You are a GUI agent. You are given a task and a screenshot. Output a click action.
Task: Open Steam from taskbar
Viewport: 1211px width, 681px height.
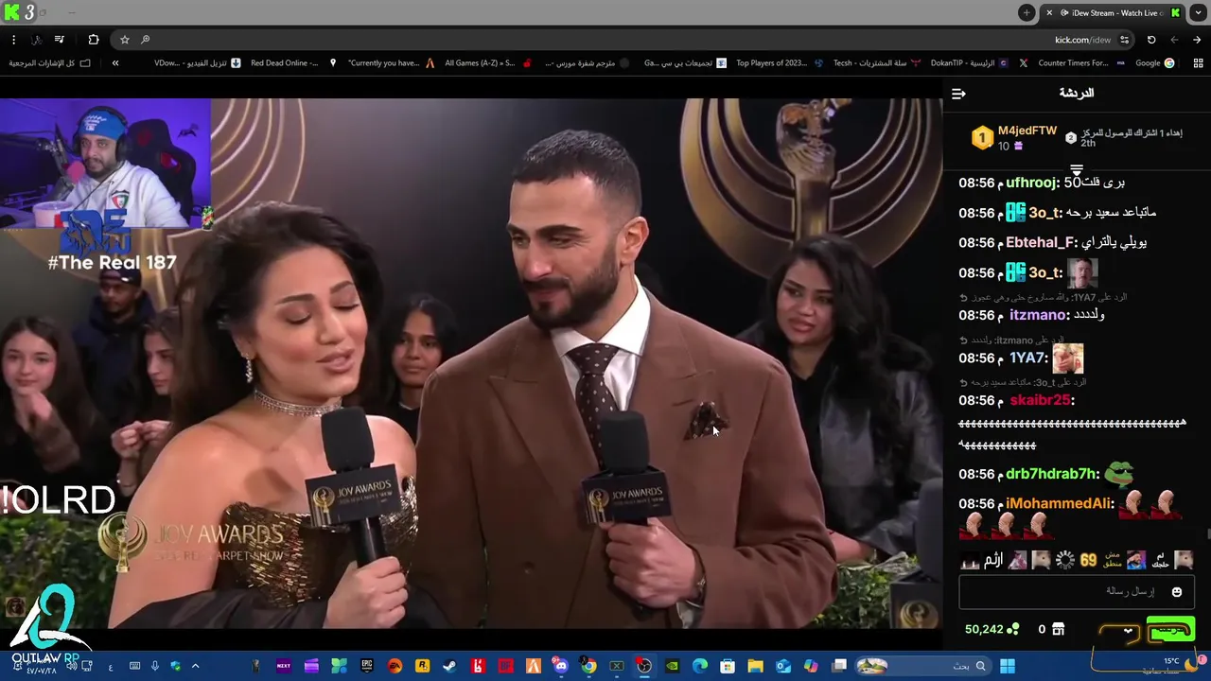(x=449, y=666)
